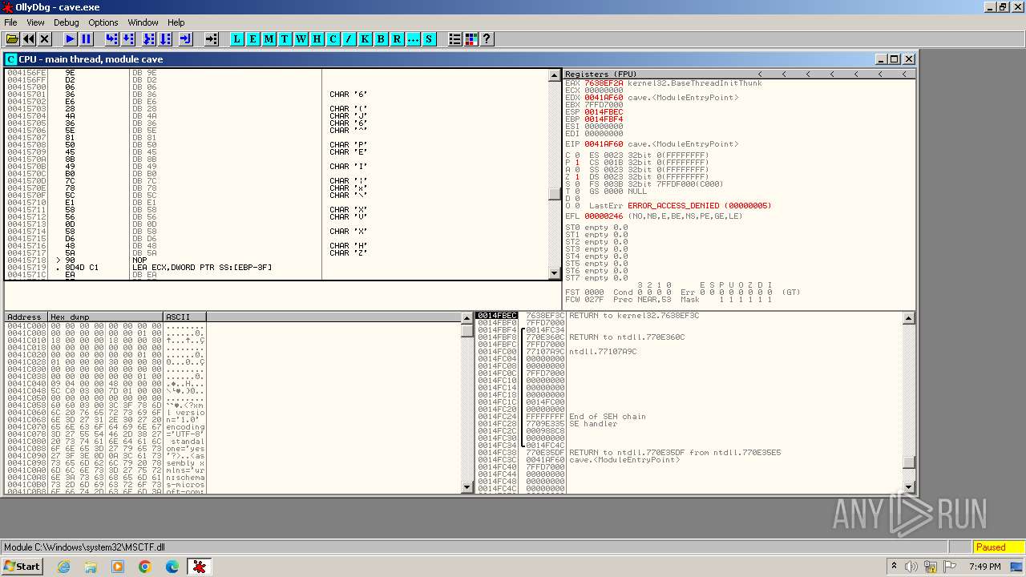Click disassembly scrollbar thumb
The image size is (1026, 577).
coord(555,194)
